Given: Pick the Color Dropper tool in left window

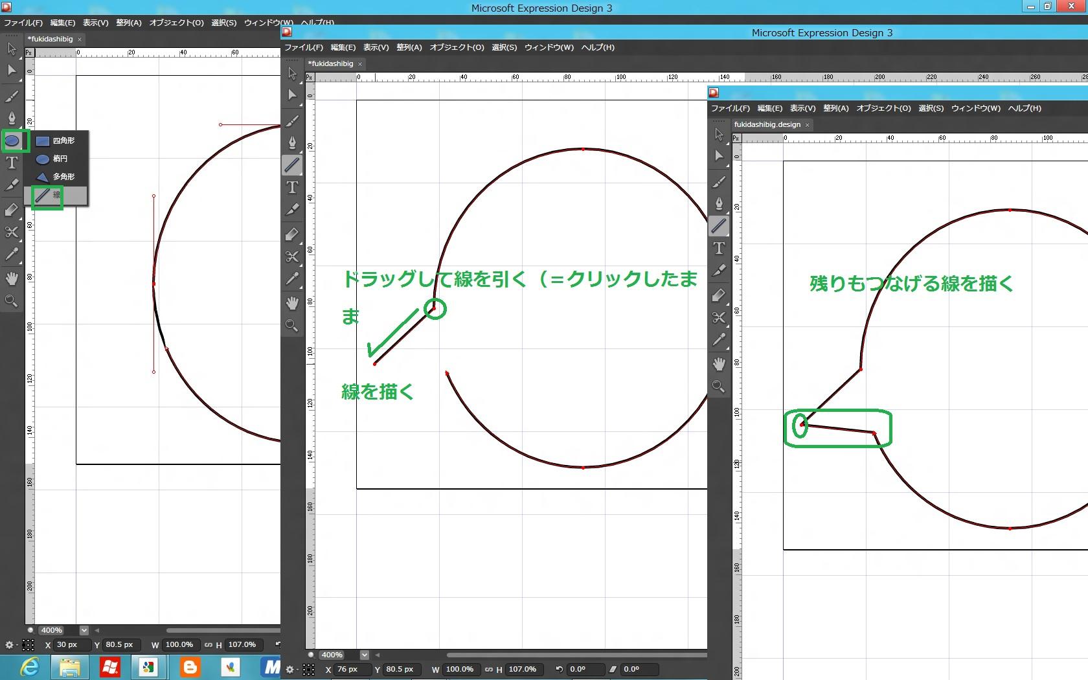Looking at the screenshot, I should 12,255.
